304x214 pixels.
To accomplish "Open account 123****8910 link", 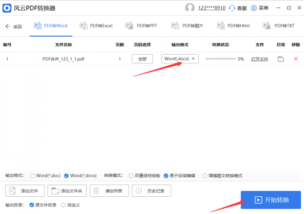I will [212, 8].
